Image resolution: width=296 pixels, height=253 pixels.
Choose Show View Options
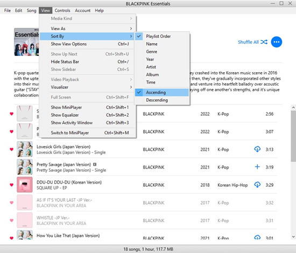coord(88,44)
